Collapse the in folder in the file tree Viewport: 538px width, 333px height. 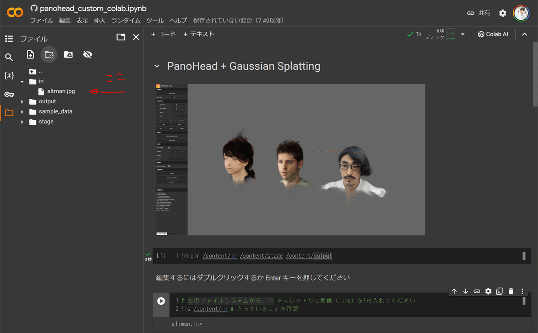click(22, 81)
